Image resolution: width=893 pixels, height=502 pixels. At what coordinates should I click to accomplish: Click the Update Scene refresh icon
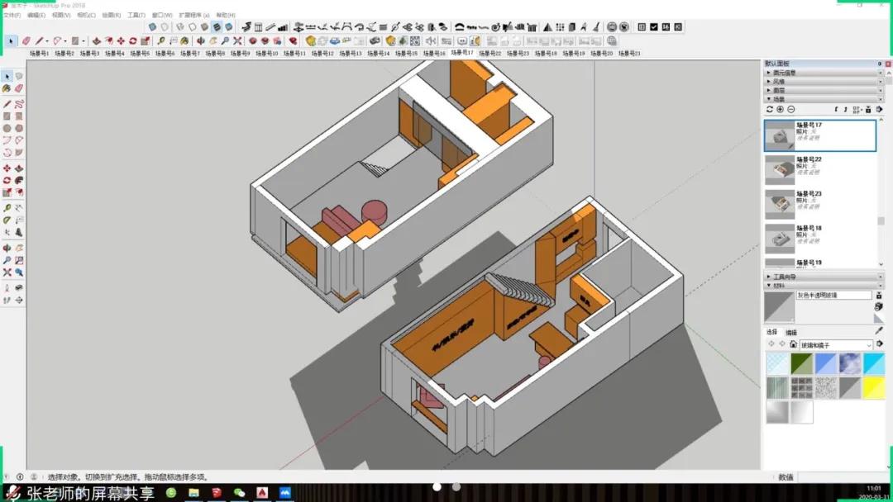(769, 109)
